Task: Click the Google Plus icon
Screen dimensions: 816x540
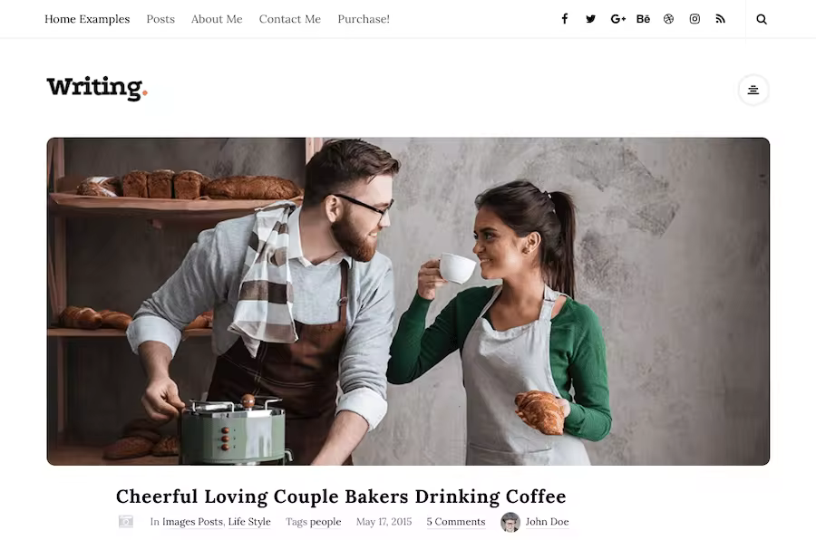Action: click(x=617, y=19)
